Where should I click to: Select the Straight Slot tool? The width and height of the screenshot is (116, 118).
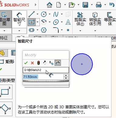click(32, 30)
